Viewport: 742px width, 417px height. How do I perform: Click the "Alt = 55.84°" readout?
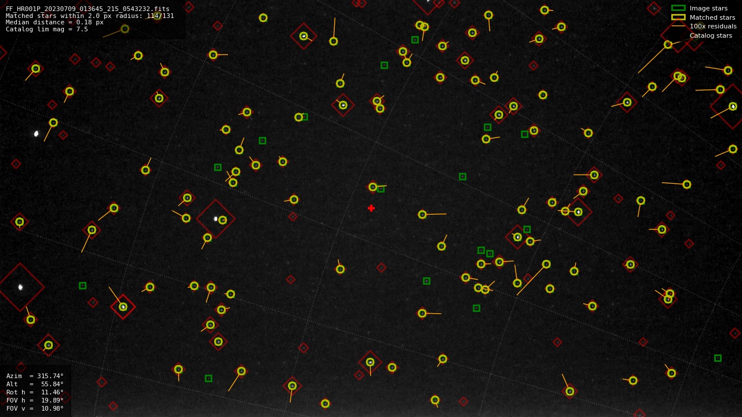coord(35,384)
